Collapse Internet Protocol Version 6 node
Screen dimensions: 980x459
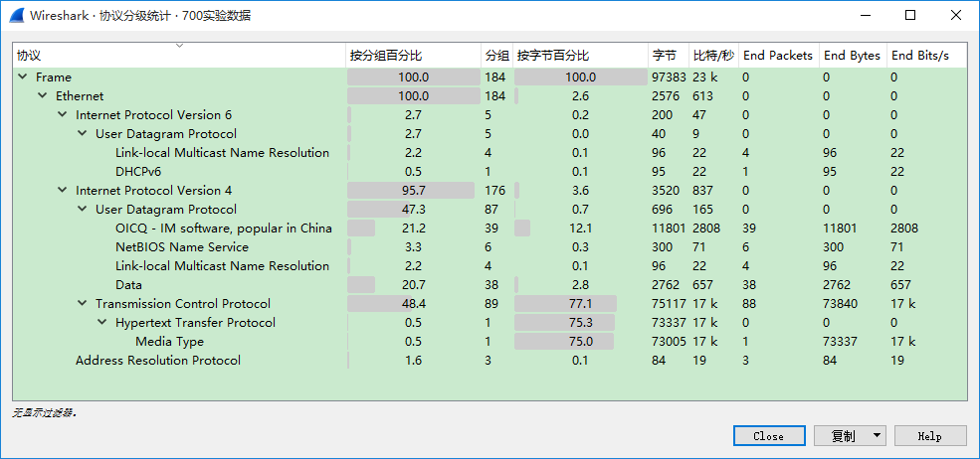[x=63, y=115]
